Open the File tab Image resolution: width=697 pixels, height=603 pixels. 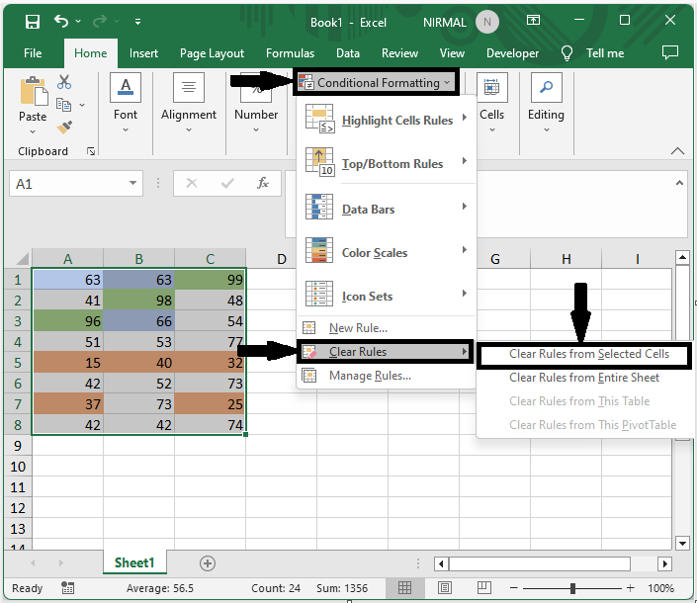click(33, 53)
